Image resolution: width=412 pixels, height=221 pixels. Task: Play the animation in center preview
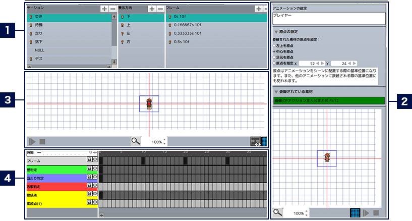(x=32, y=142)
